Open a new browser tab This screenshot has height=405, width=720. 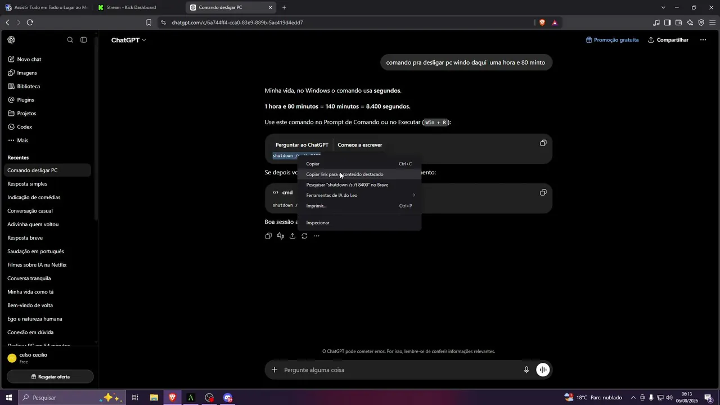pos(284,7)
